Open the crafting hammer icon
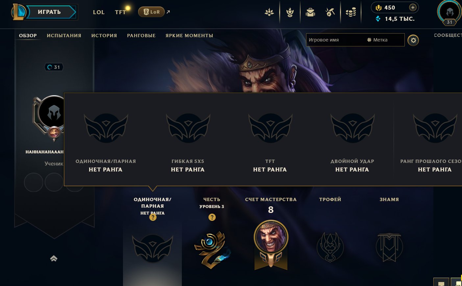 coord(330,13)
